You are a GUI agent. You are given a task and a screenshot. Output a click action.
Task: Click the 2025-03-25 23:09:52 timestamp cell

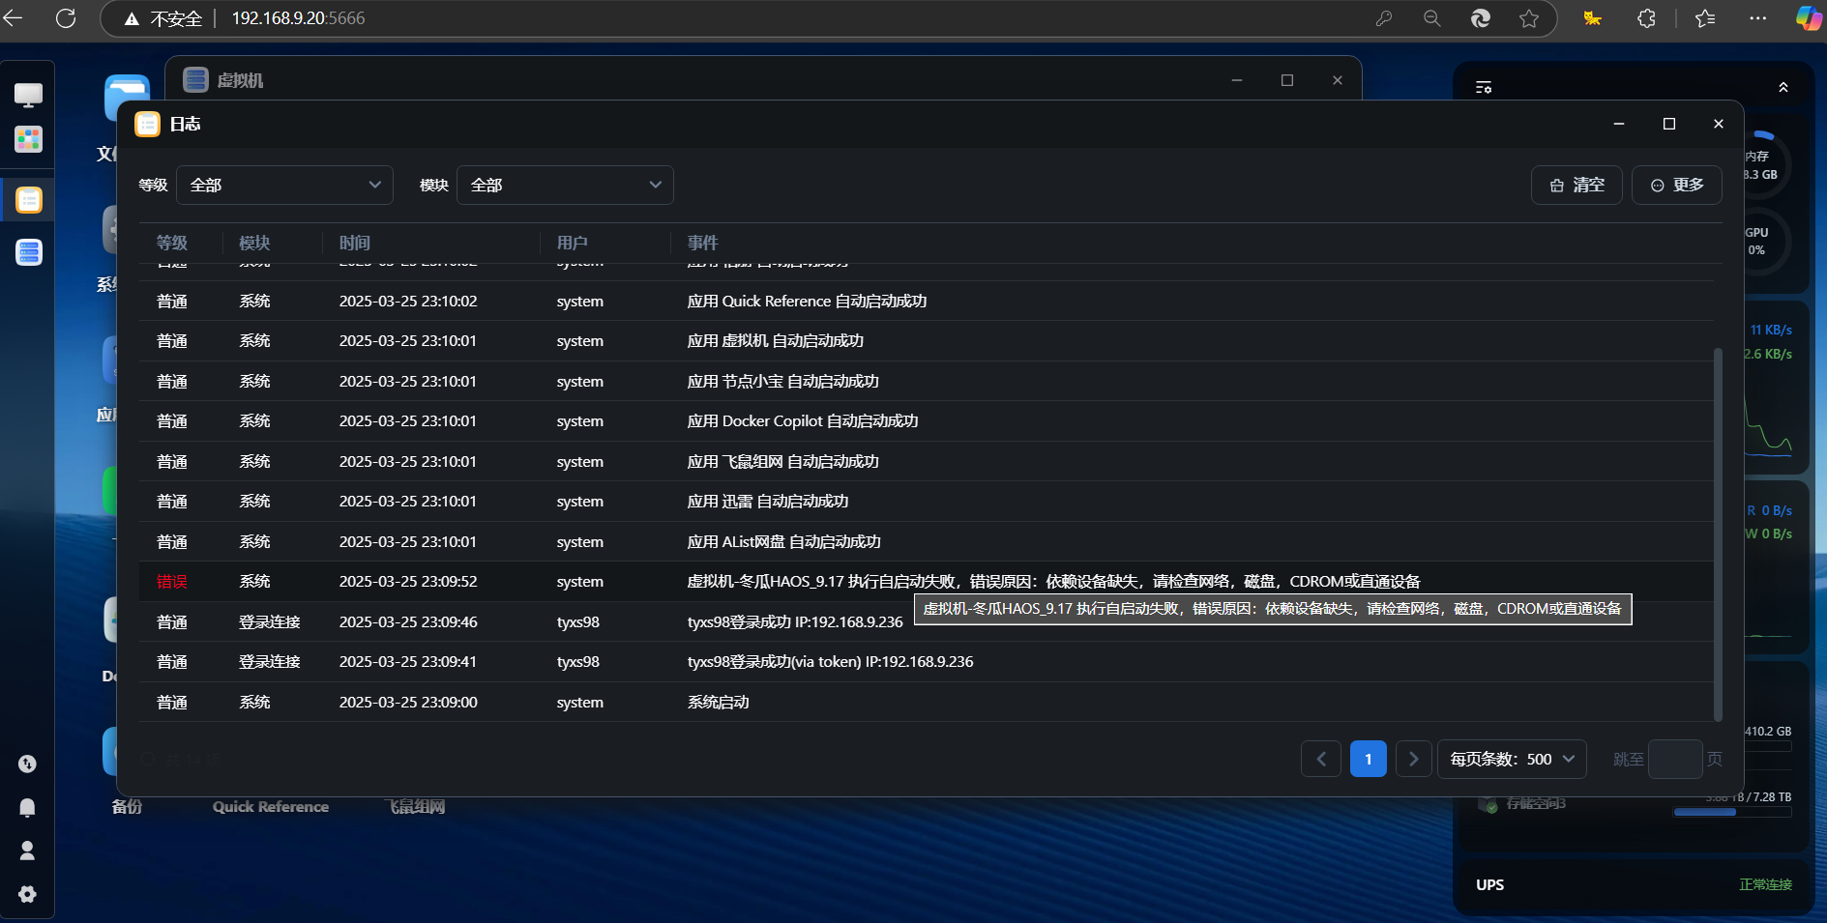[x=408, y=581]
